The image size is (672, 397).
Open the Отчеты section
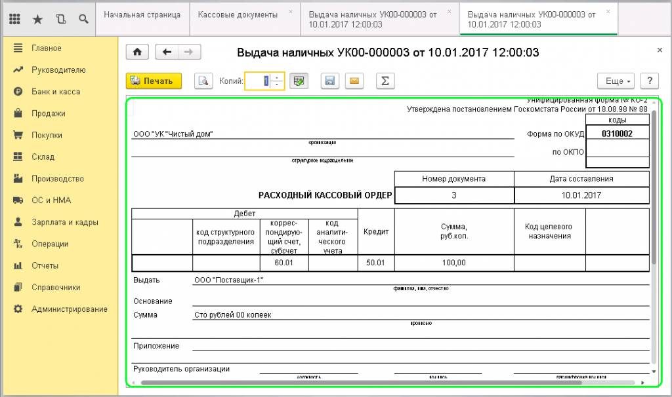point(45,266)
